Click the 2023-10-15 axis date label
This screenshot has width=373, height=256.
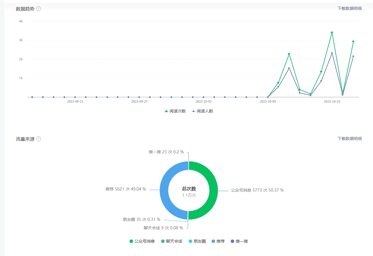[x=332, y=102]
